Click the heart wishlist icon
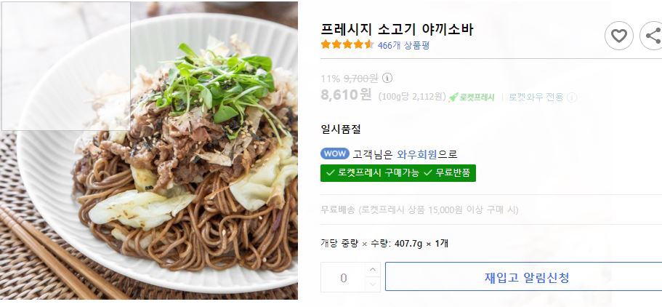662x307 pixels. click(x=619, y=36)
